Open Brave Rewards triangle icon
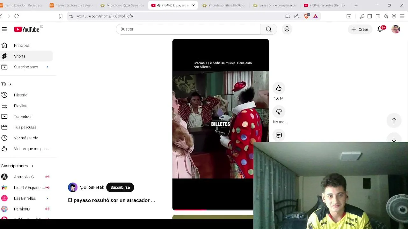 (x=316, y=16)
